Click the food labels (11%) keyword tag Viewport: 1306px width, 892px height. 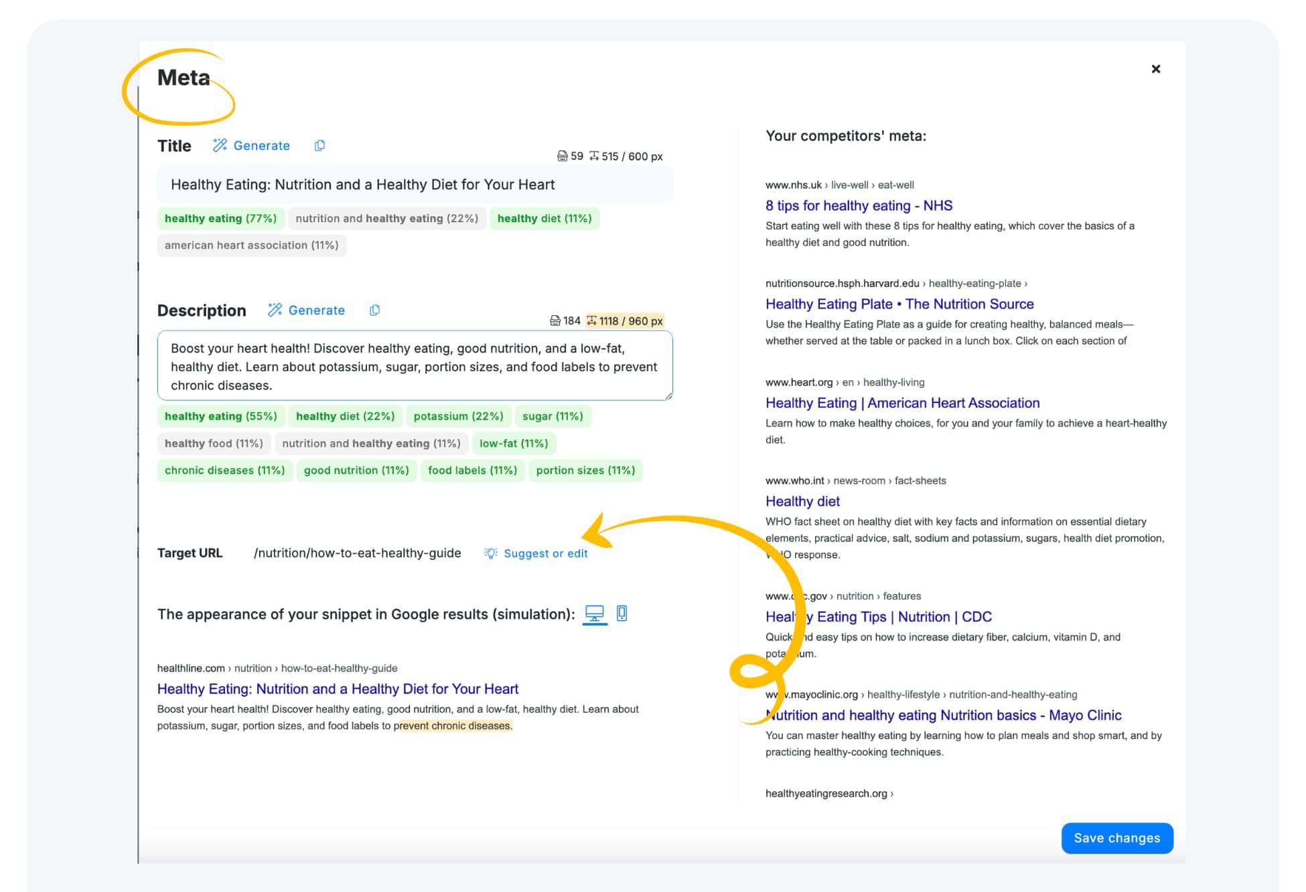point(473,470)
